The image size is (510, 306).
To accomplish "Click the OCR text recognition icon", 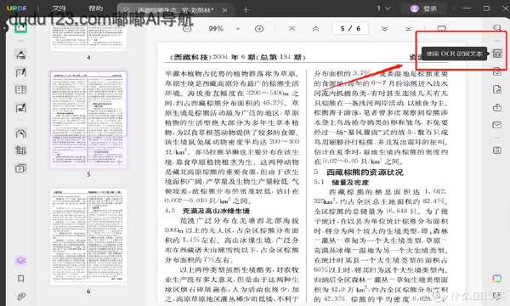I will click(497, 54).
